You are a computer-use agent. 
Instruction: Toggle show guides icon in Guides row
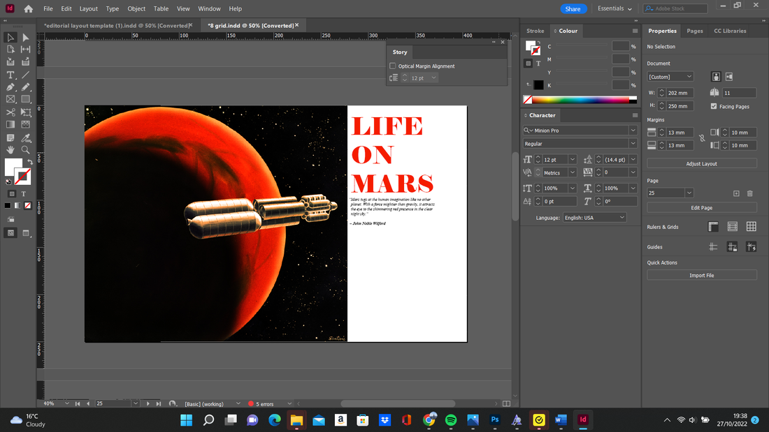[713, 247]
